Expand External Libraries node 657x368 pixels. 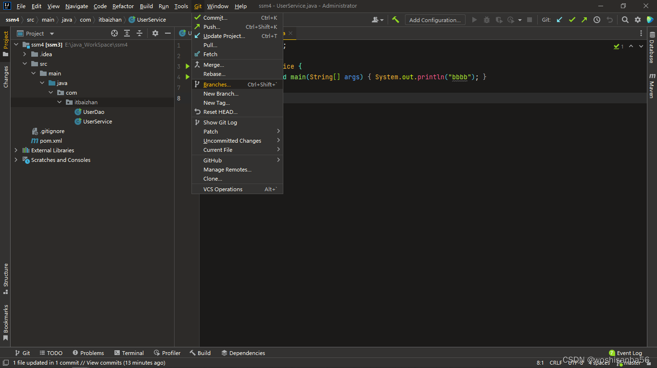click(16, 150)
